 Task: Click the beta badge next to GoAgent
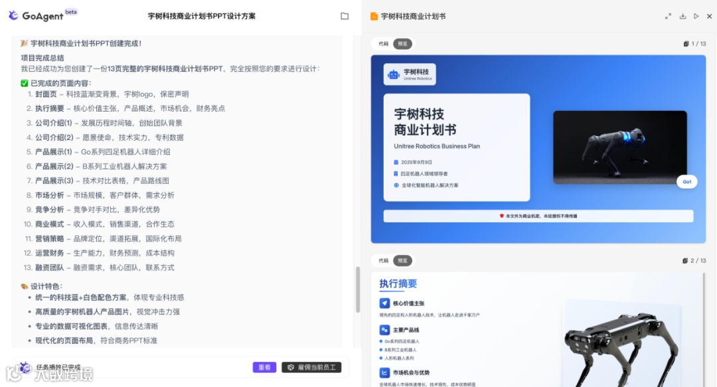71,12
